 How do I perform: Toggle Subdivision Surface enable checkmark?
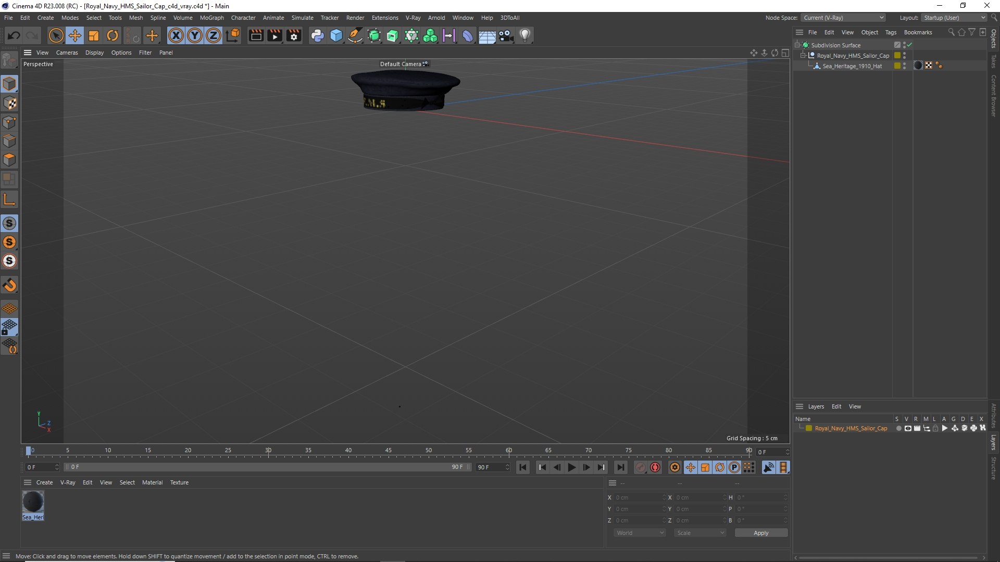coord(909,45)
